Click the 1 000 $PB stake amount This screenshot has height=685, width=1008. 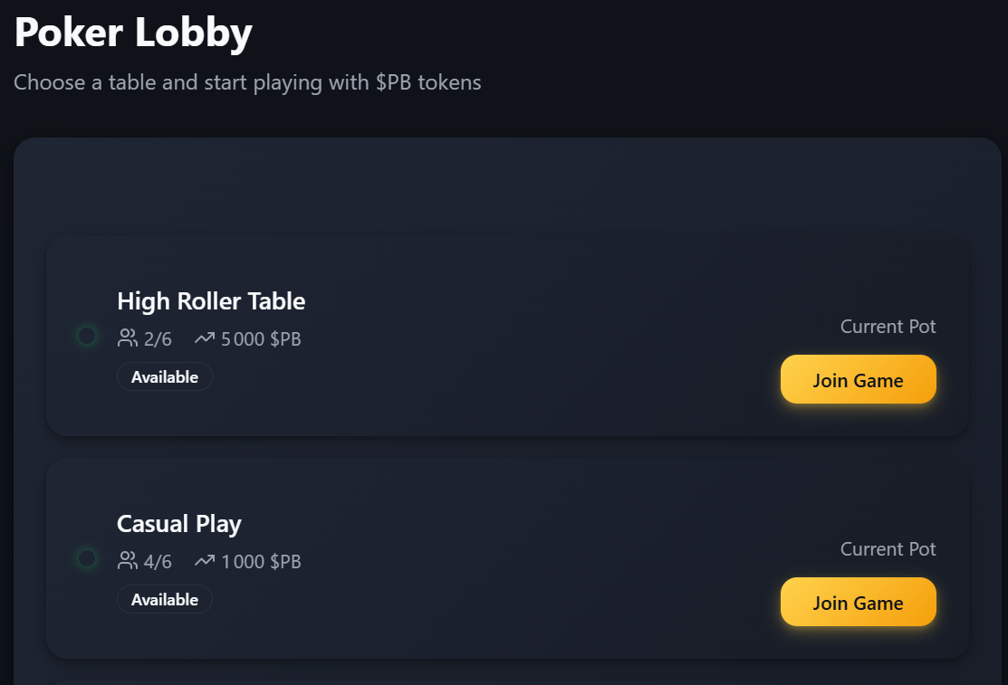pos(261,562)
